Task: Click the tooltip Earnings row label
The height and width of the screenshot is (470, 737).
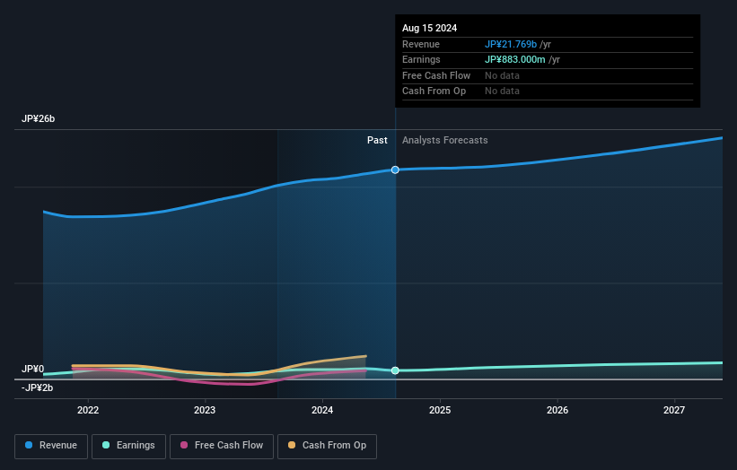Action: (x=421, y=59)
